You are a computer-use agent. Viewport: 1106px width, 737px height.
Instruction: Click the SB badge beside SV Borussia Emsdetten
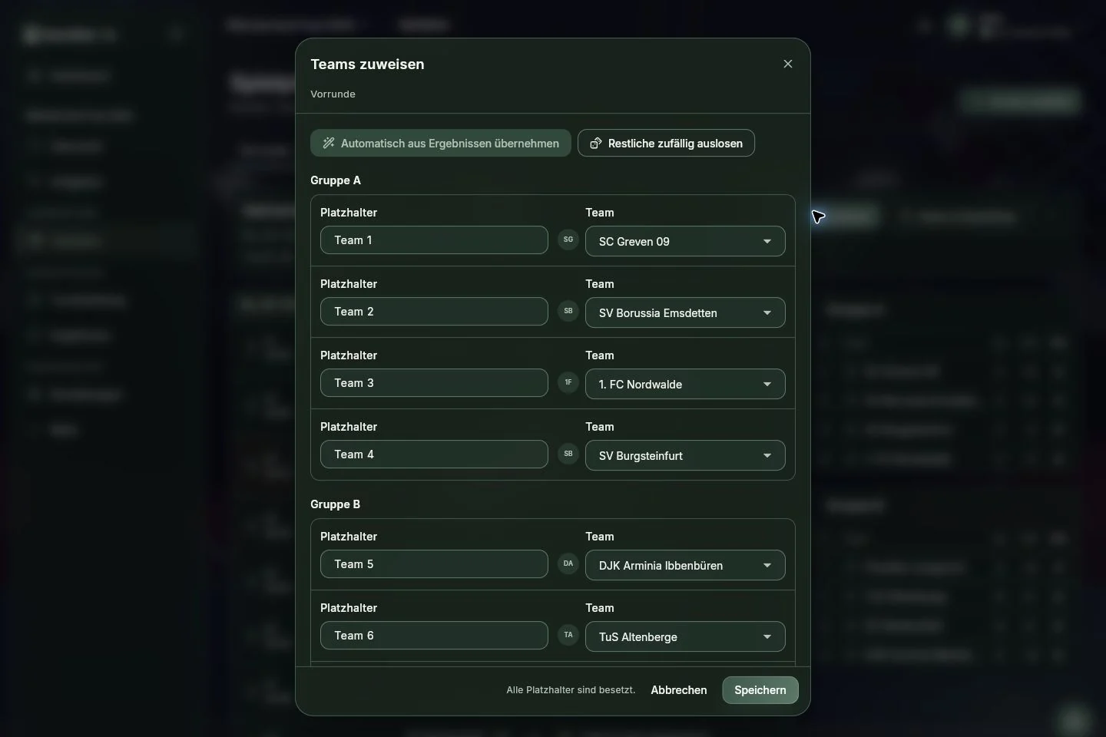[x=568, y=311]
